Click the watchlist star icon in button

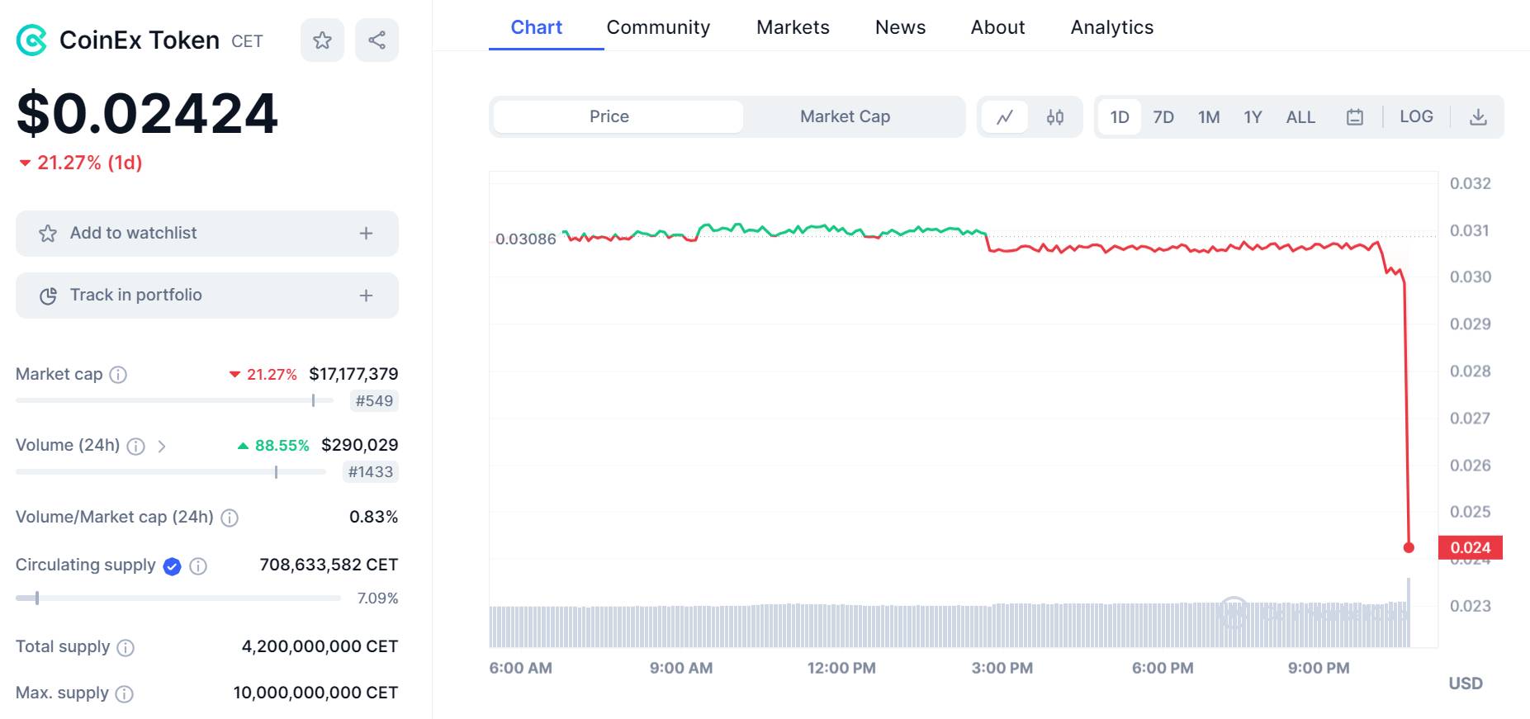48,234
